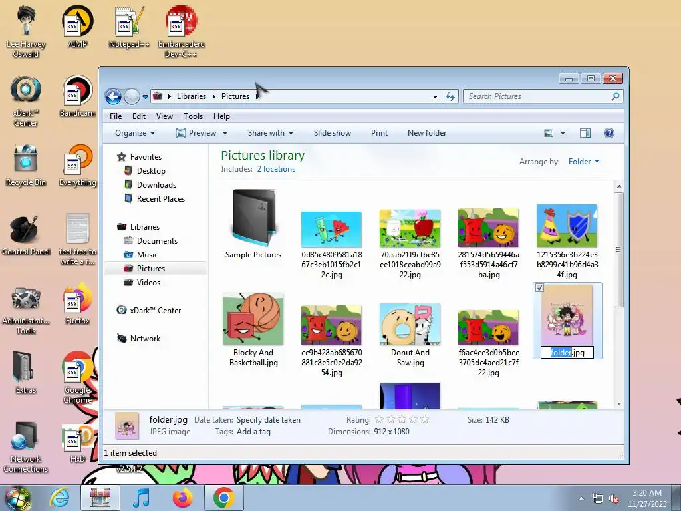Click Add a tag field
The image size is (681, 511).
[253, 432]
